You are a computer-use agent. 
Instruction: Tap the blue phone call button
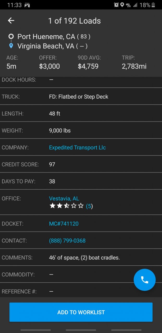[x=145, y=280]
